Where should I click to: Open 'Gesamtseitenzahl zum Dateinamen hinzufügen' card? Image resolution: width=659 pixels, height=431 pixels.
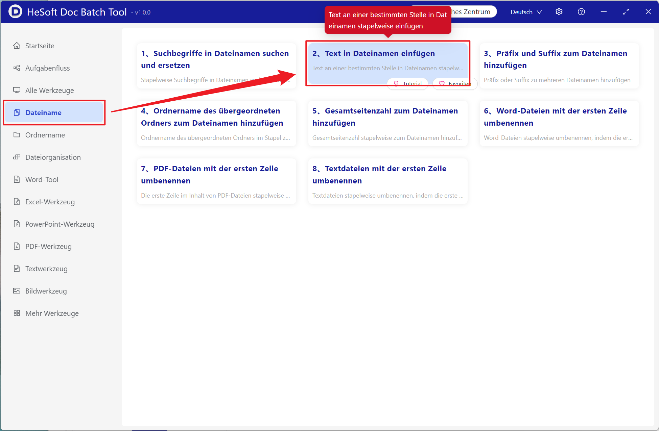388,123
